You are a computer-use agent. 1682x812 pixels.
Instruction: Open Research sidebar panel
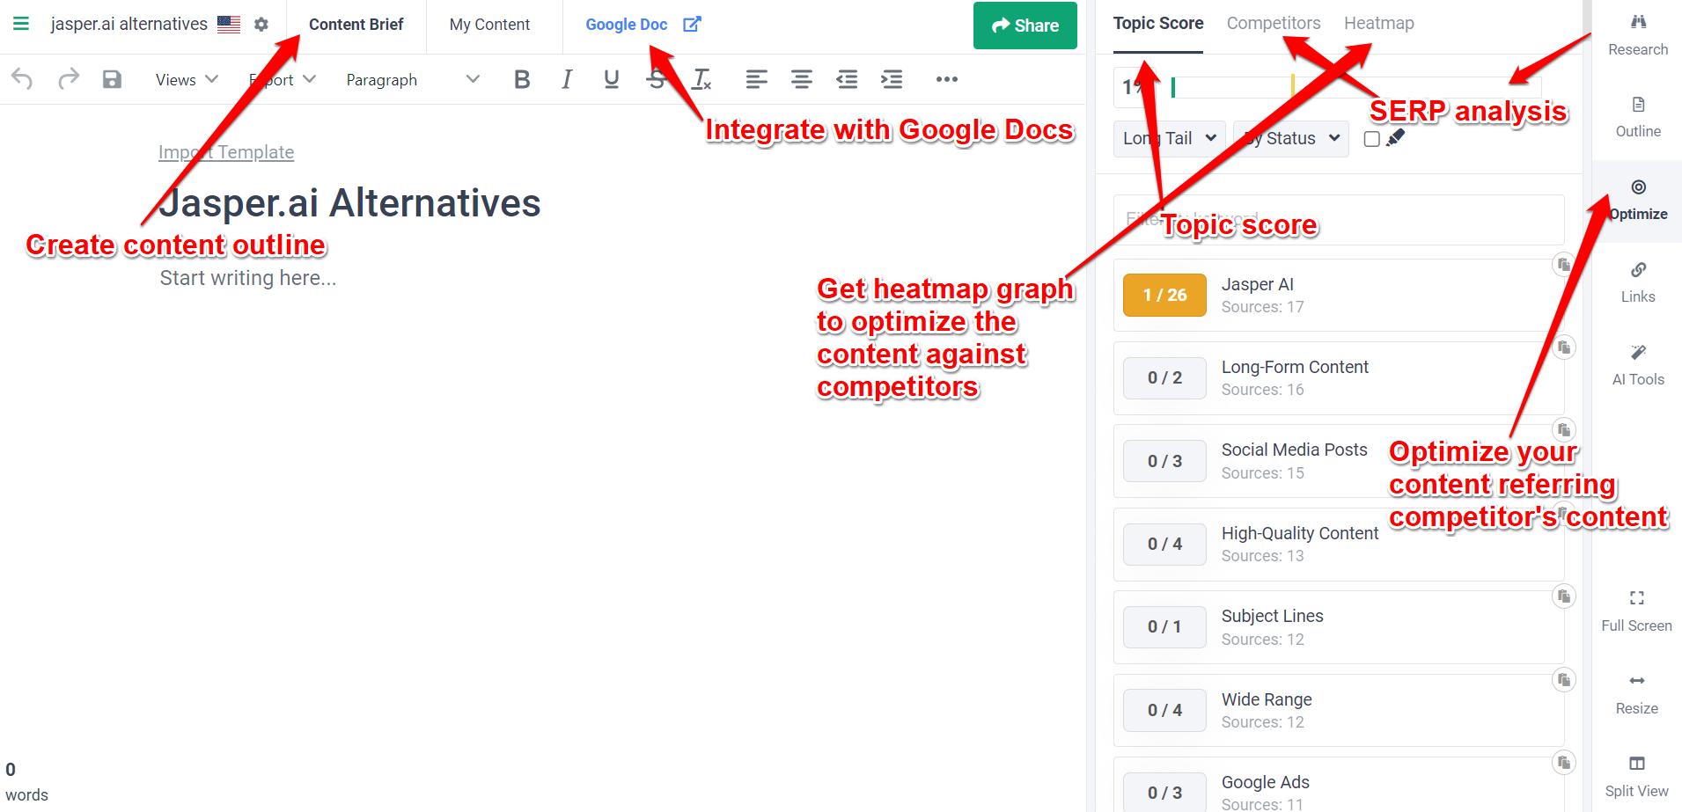[x=1638, y=35]
